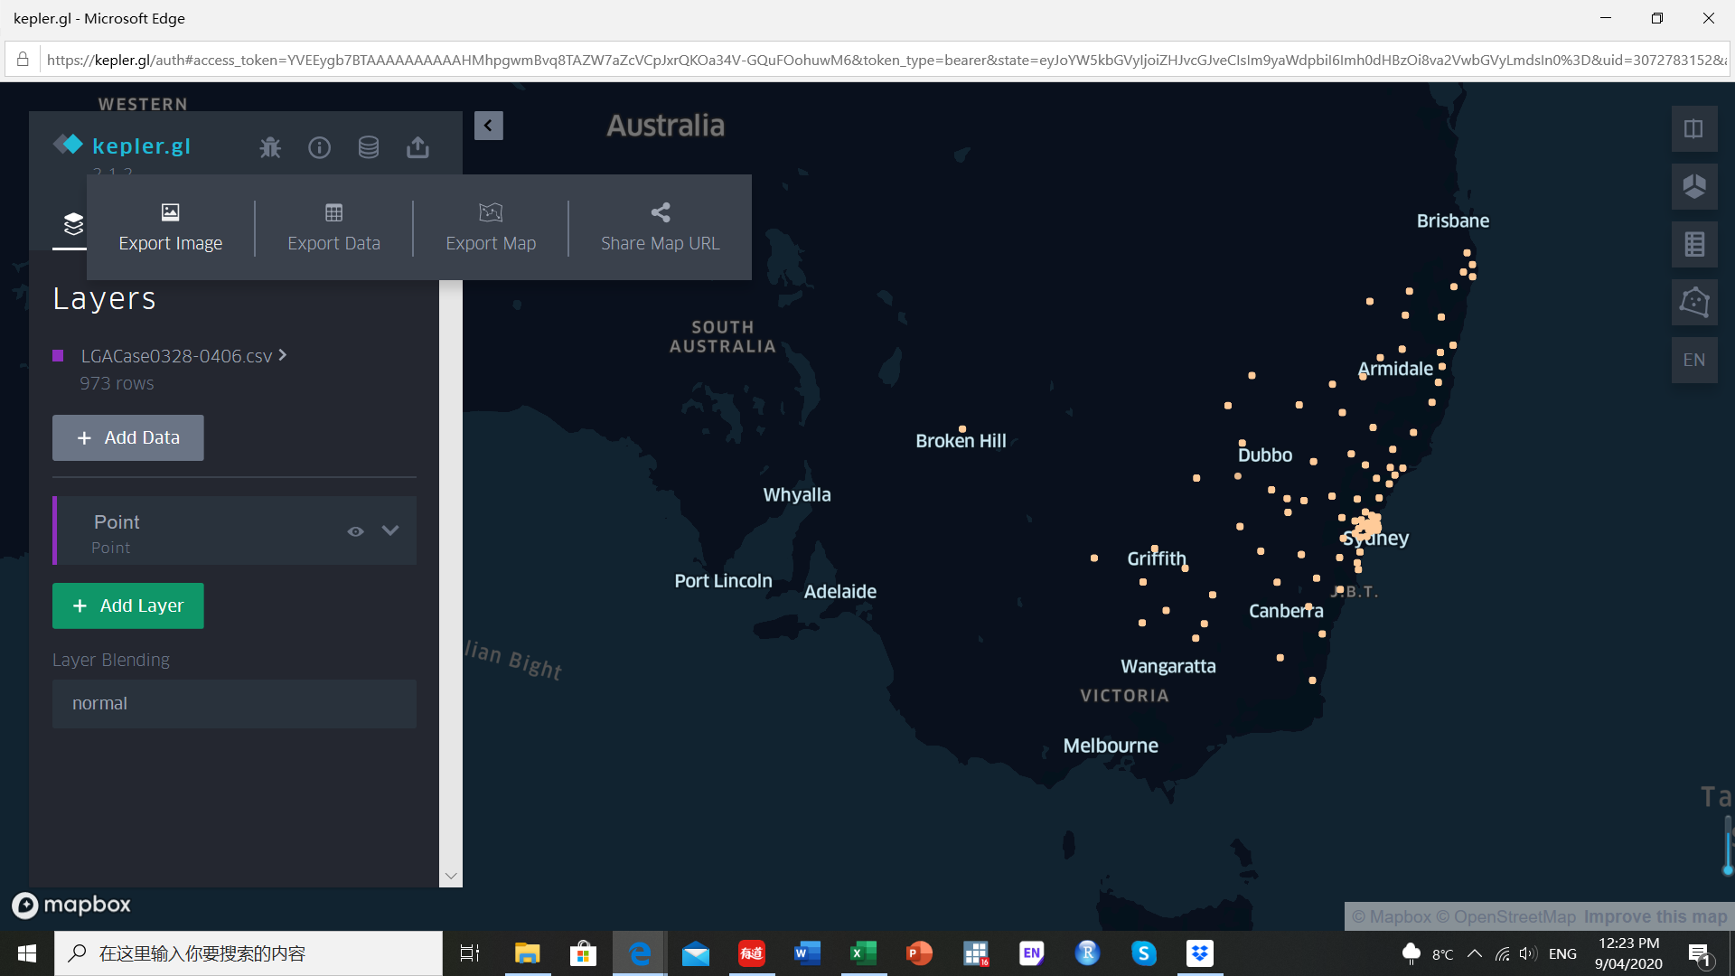Screen dimensions: 1735x976
Task: Select the Point layer name
Action: point(117,522)
